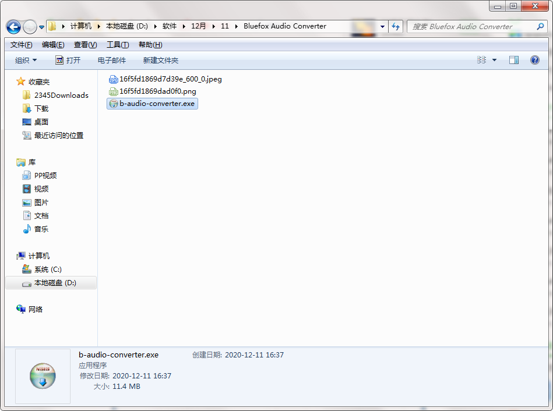The width and height of the screenshot is (553, 411).
Task: Click the PNG file type icon
Action: [x=113, y=91]
